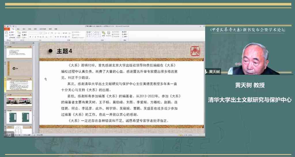Click the Quick Styles icon

[108, 34]
